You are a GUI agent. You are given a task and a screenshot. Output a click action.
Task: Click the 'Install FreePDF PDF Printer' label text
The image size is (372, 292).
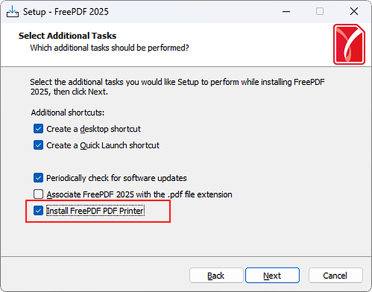(x=95, y=211)
